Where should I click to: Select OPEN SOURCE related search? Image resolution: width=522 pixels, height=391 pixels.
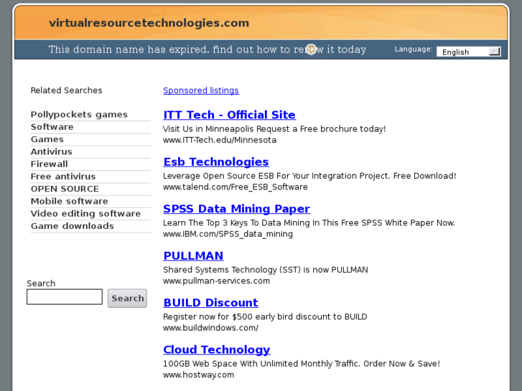65,189
